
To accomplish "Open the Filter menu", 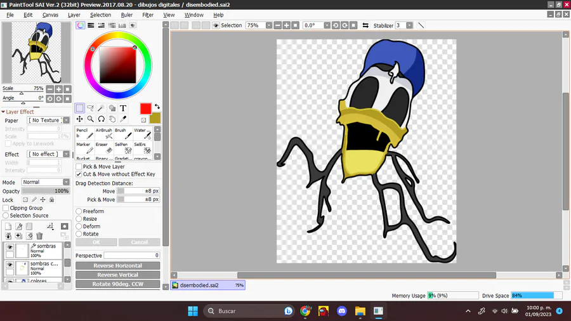I will pos(147,15).
